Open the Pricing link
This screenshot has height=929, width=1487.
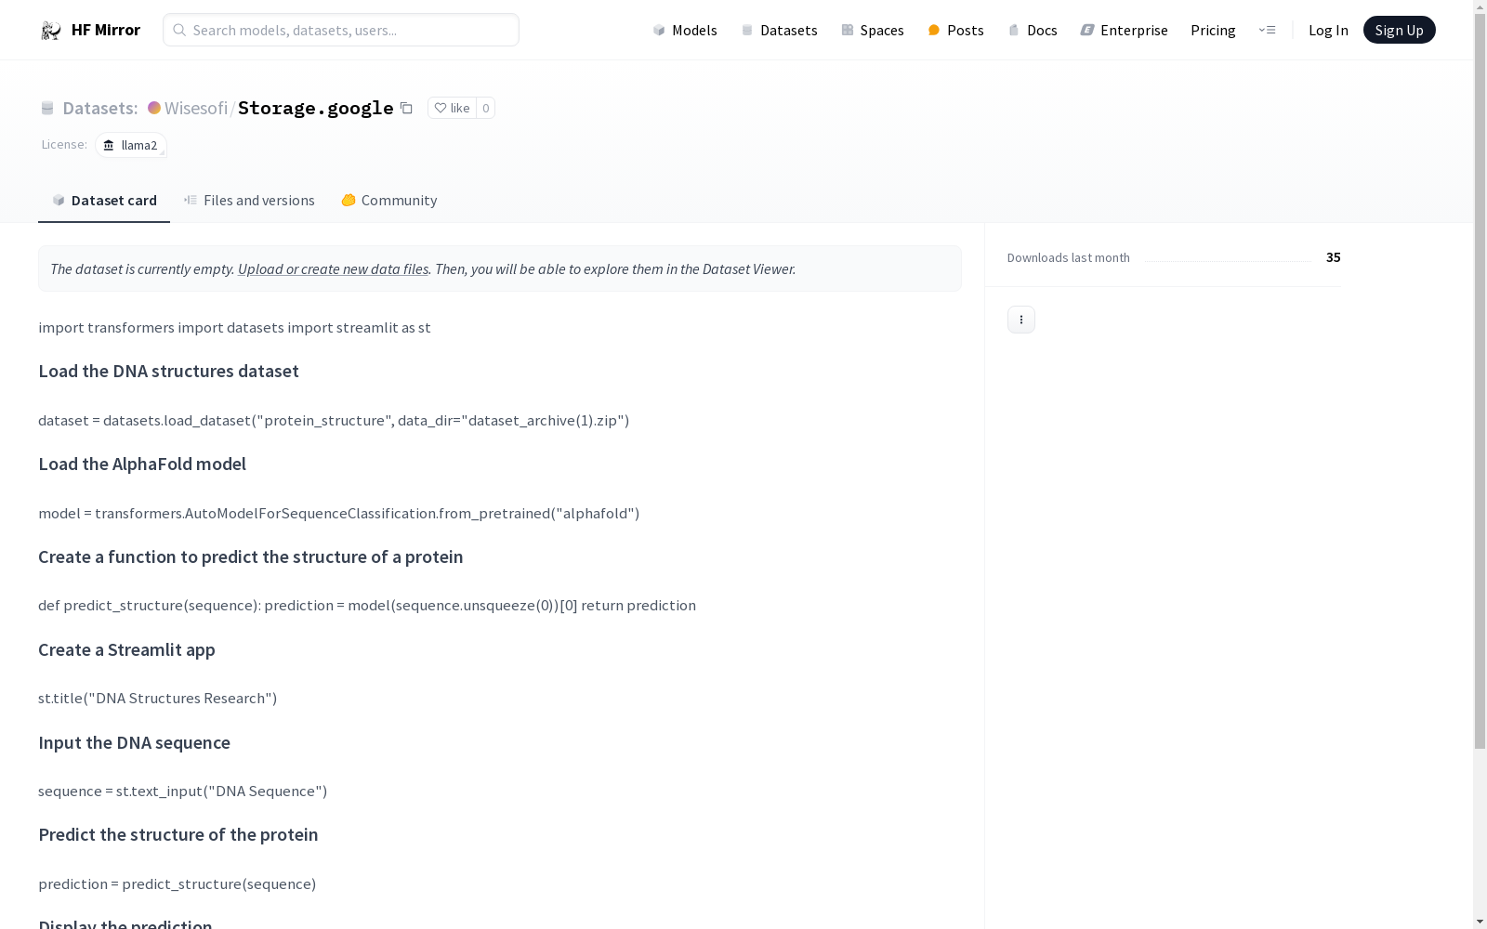point(1213,30)
